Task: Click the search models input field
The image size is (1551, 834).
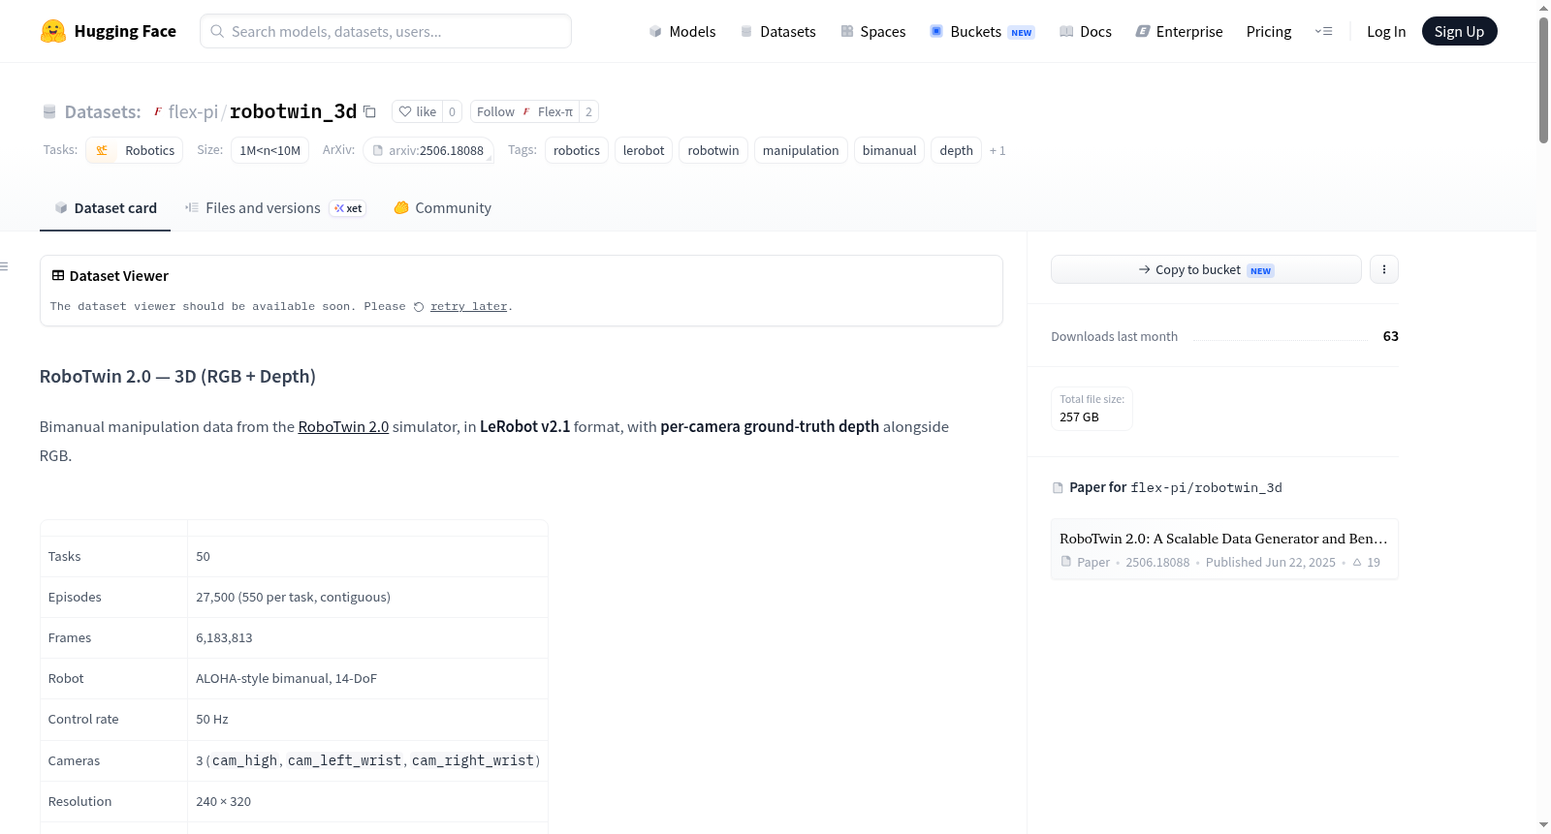Action: [x=386, y=31]
